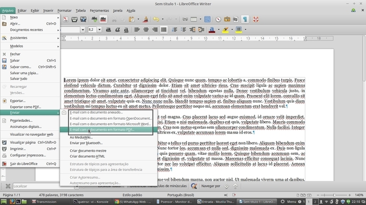Click the Print icon in toolbar
The image size is (366, 205).
(x=74, y=19)
